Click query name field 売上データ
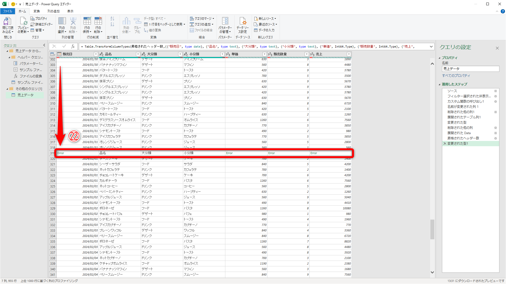506x284 pixels. (x=470, y=69)
